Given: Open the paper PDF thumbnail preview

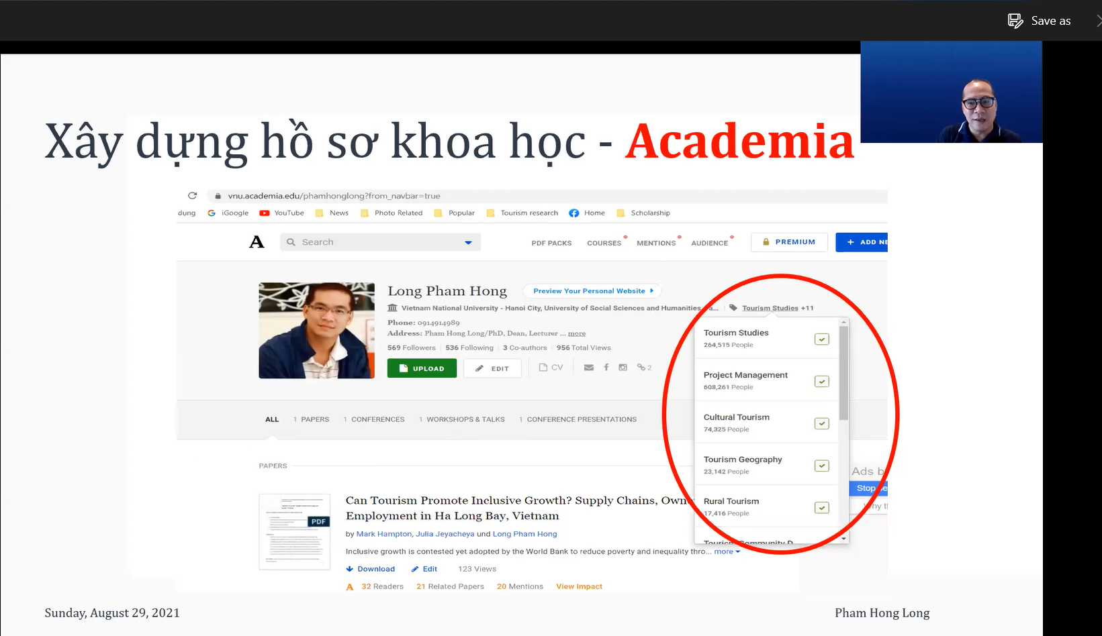Looking at the screenshot, I should 295,532.
